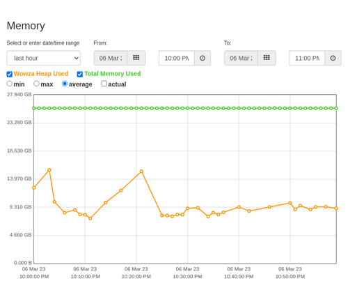Click the 'To:' label
The image size is (348, 281).
tap(228, 43)
